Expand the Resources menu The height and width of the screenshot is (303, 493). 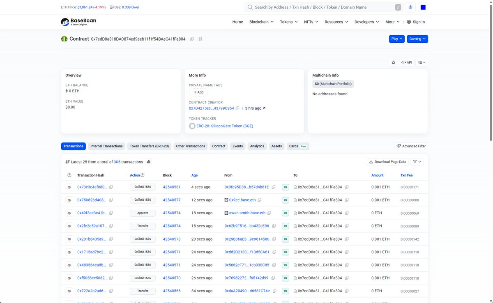[x=336, y=22]
